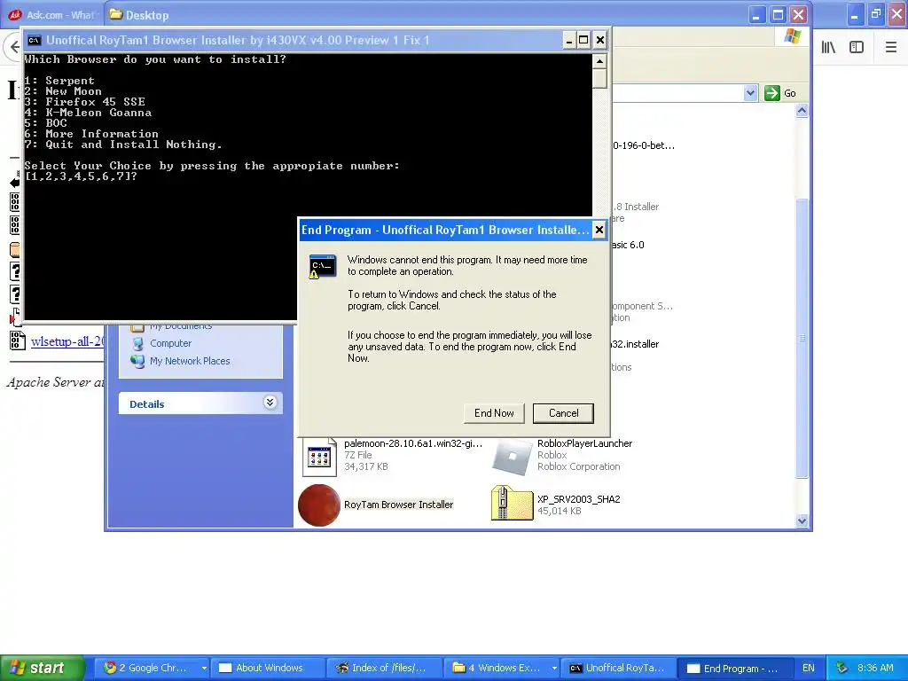The height and width of the screenshot is (681, 908).
Task: Click the Details panel header
Action: coord(200,403)
